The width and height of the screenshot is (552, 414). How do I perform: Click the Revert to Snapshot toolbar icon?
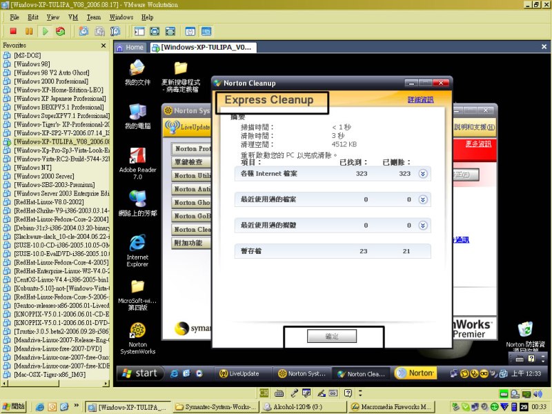(99, 31)
